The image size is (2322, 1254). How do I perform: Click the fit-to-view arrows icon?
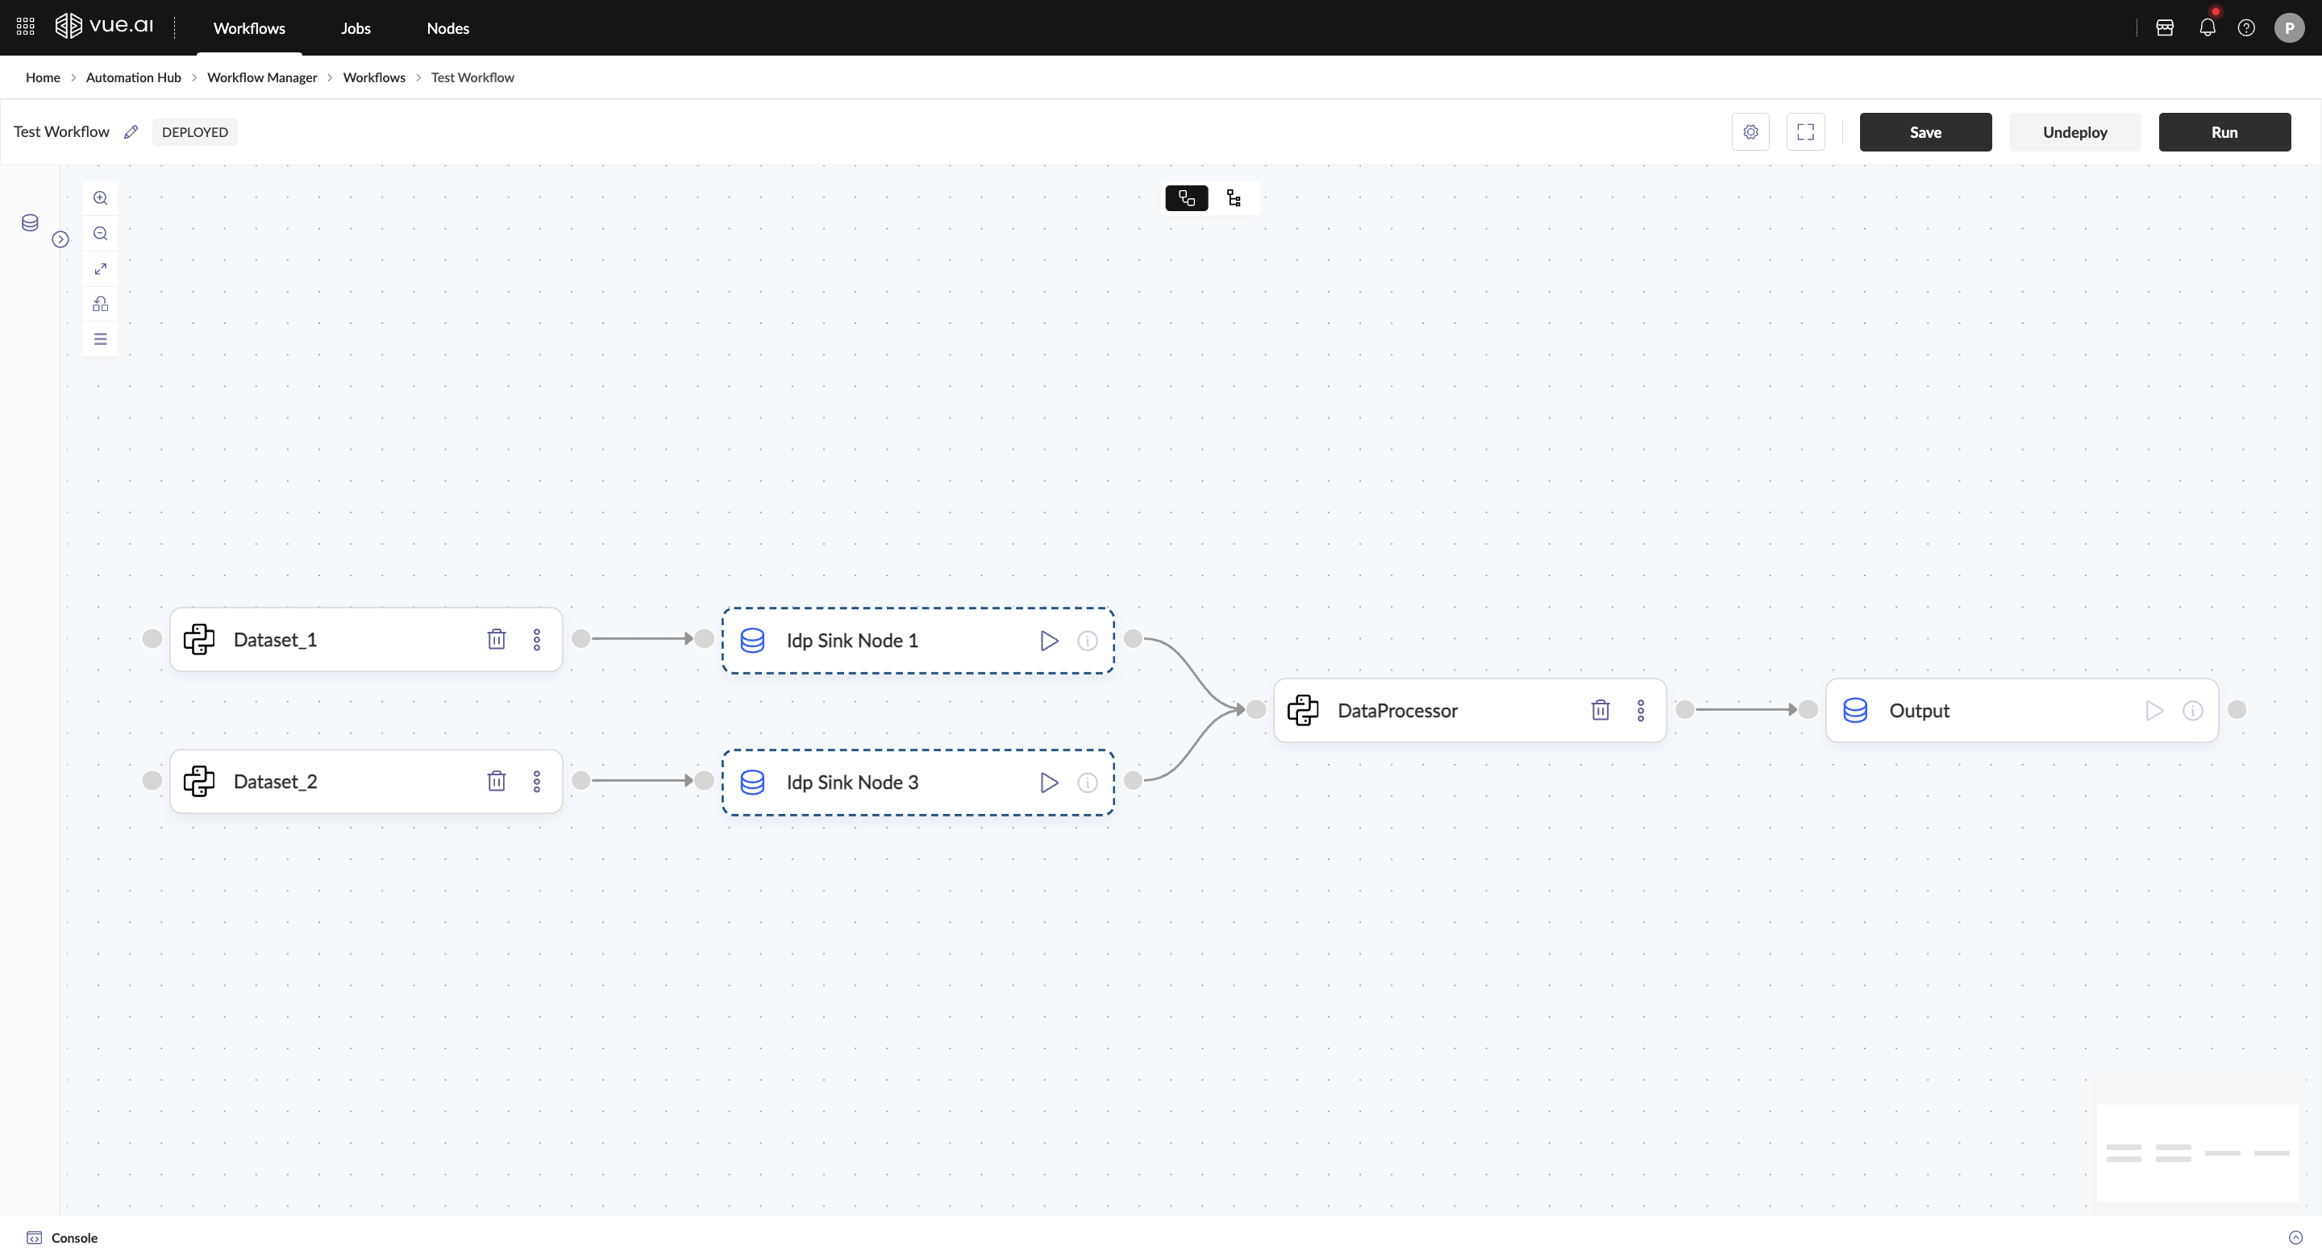(x=100, y=268)
